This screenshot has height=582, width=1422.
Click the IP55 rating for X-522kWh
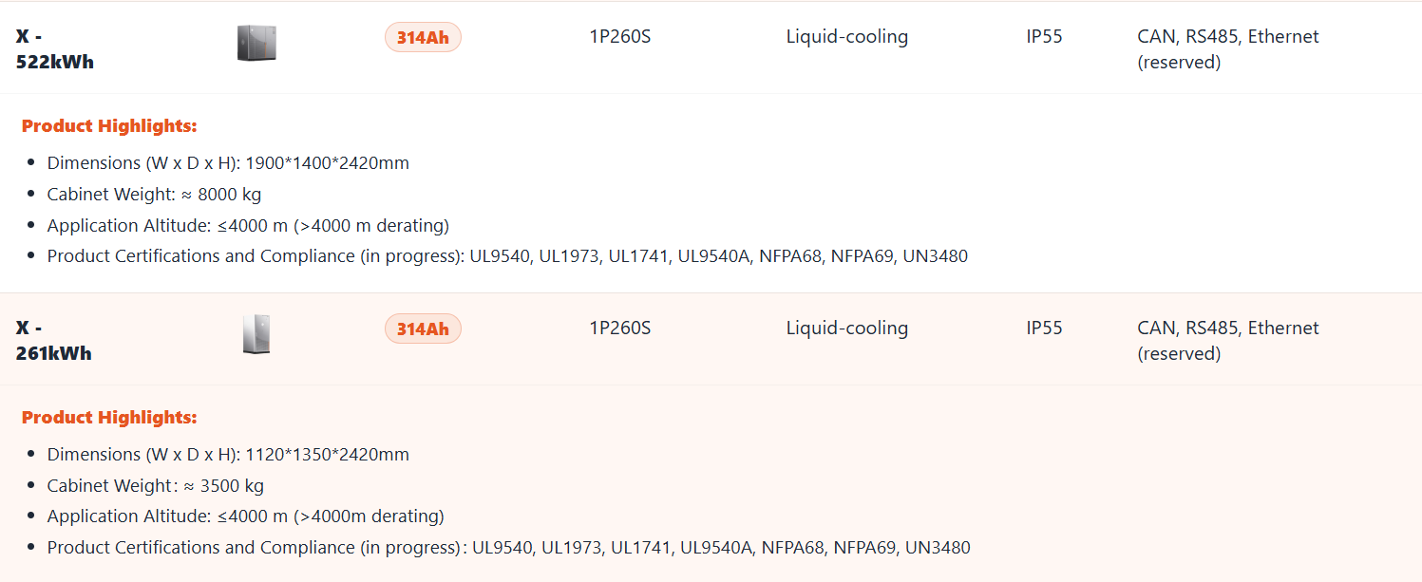[1044, 37]
